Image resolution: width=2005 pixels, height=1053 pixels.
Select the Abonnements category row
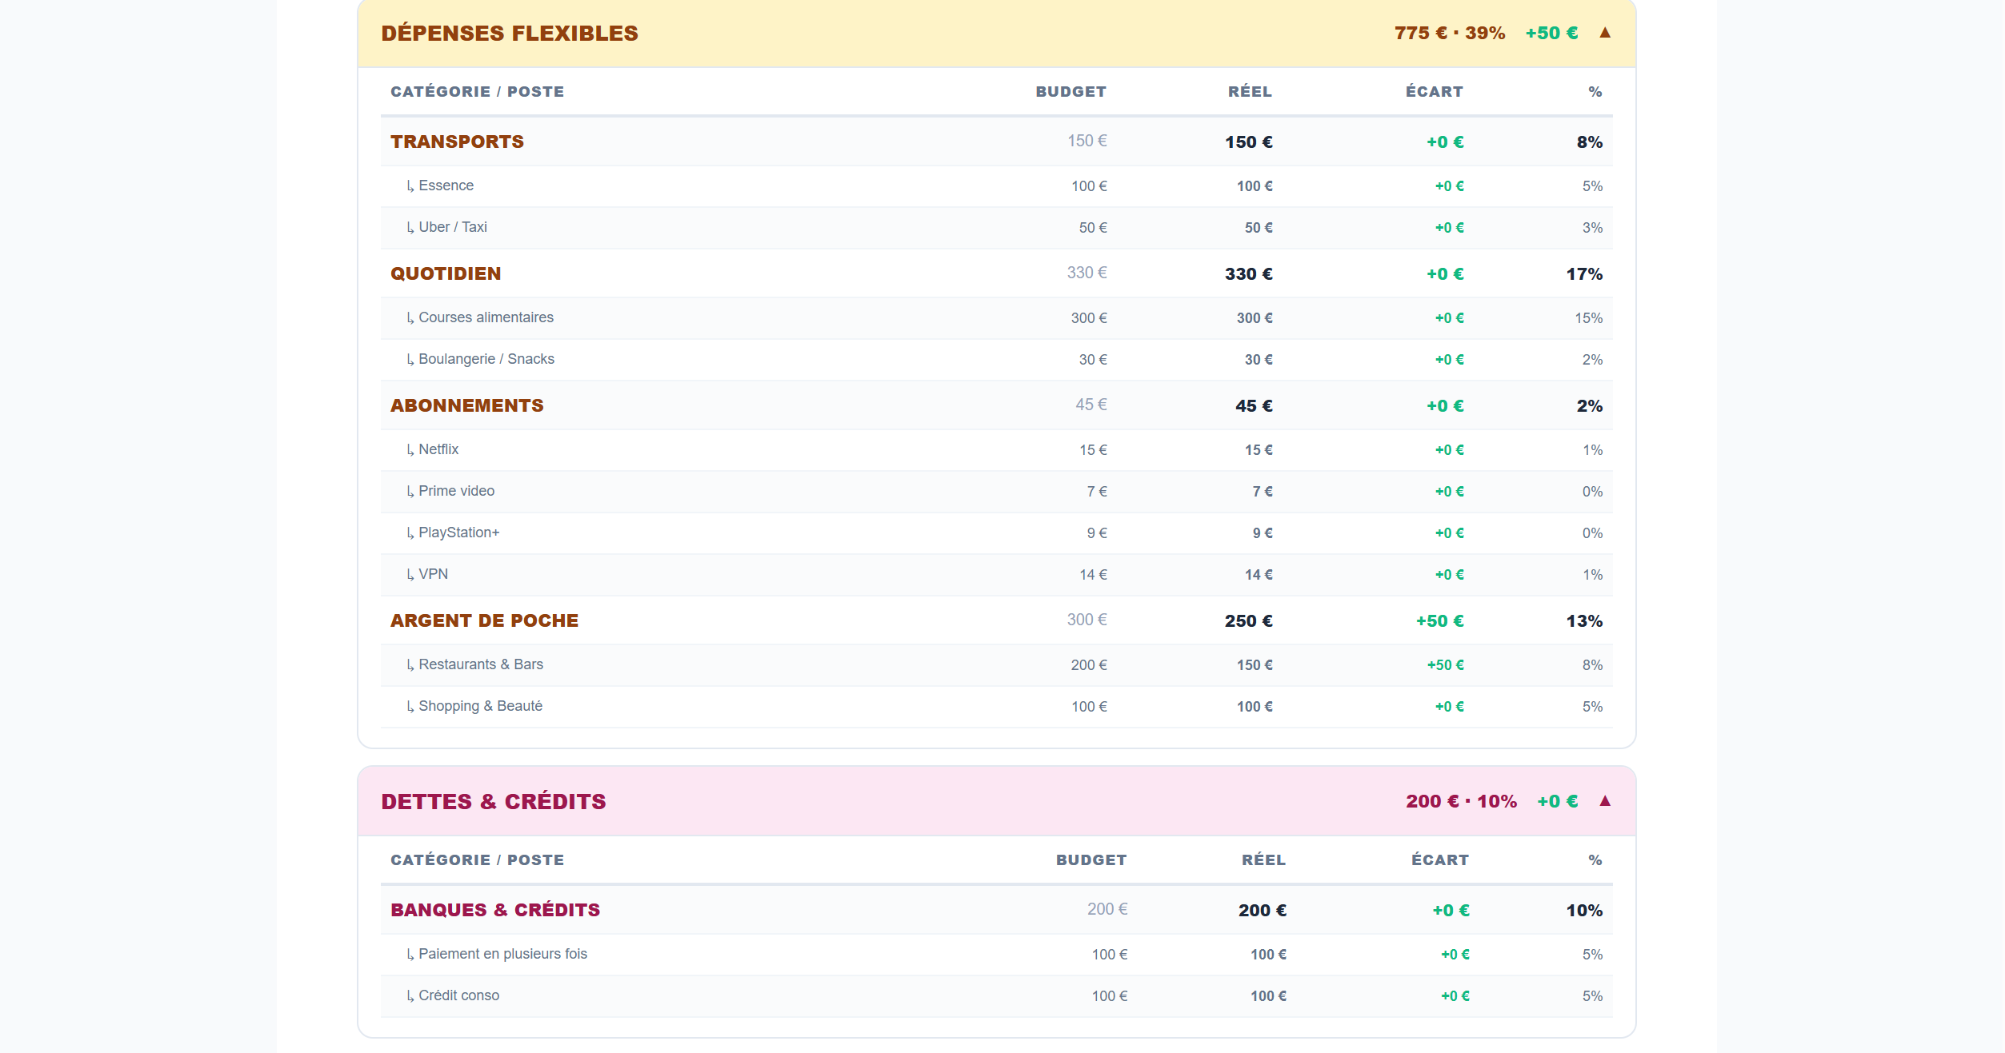pyautogui.click(x=996, y=405)
